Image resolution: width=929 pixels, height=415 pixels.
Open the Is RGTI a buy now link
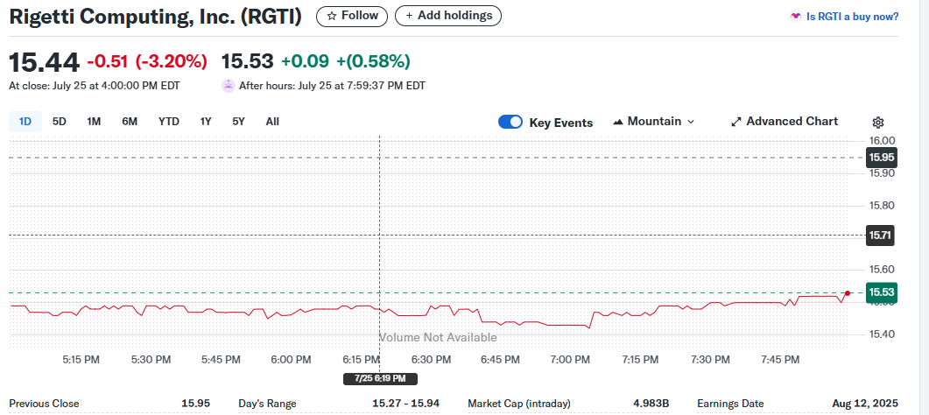point(851,16)
